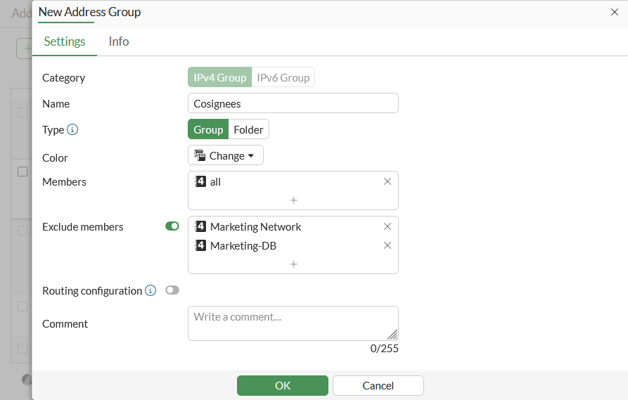Screen dimensions: 628x400
Task: Click the Marketing Network address icon
Action: pos(200,226)
